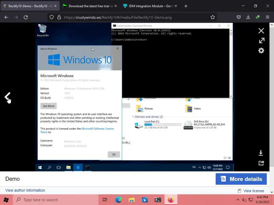274x205 pixels.
Task: Close the IDM Integration Module tab
Action: pyautogui.click(x=176, y=6)
